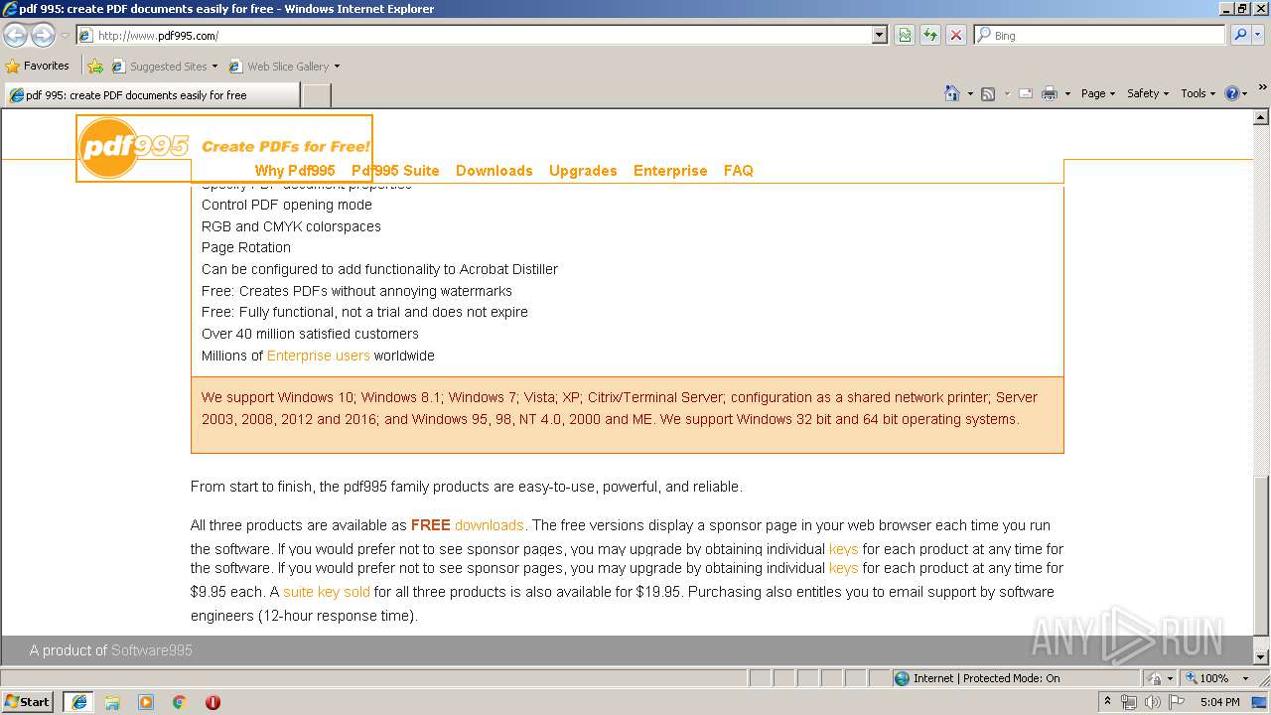Follow the Software995 footer link
The width and height of the screenshot is (1271, 715).
tap(152, 650)
